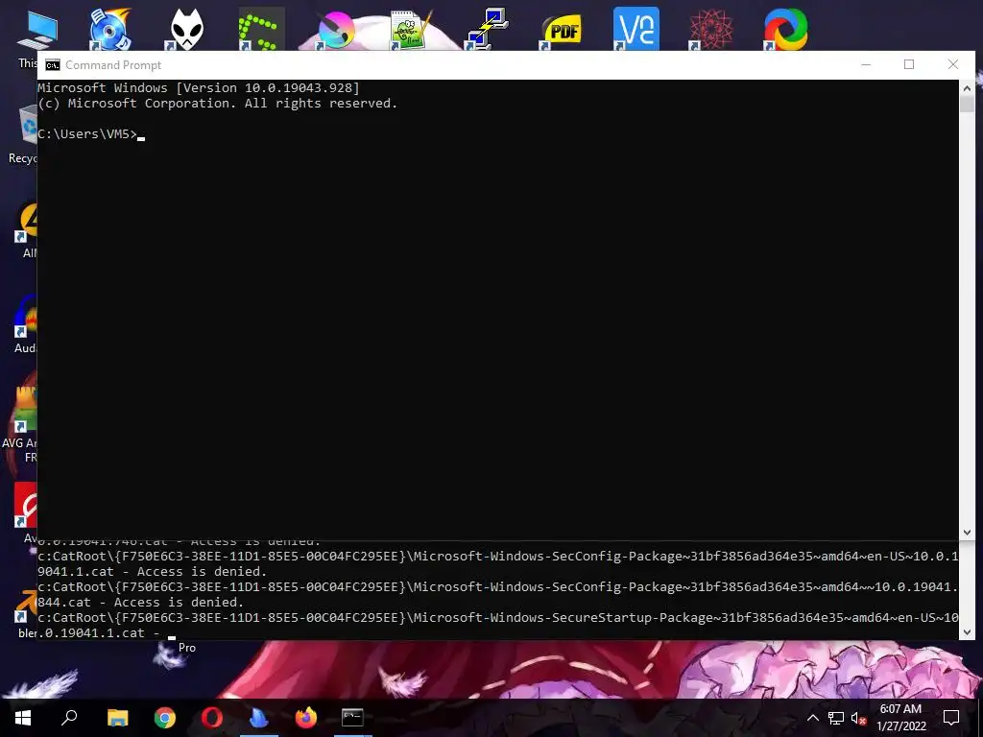This screenshot has height=737, width=983.
Task: Open the Action Center notifications
Action: tap(951, 718)
